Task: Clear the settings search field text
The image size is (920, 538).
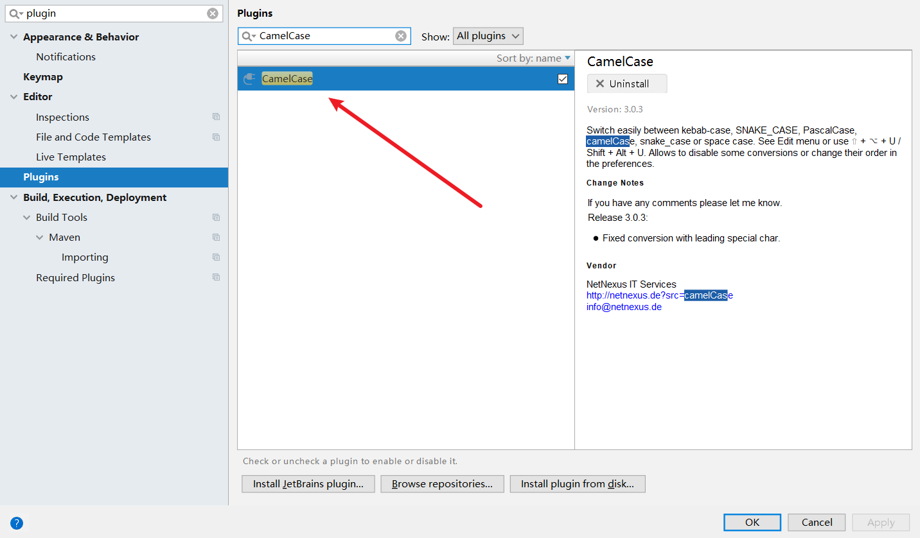Action: (212, 13)
